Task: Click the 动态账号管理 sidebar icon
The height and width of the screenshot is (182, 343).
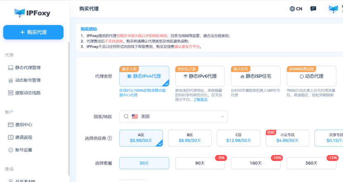Action: coord(11,80)
